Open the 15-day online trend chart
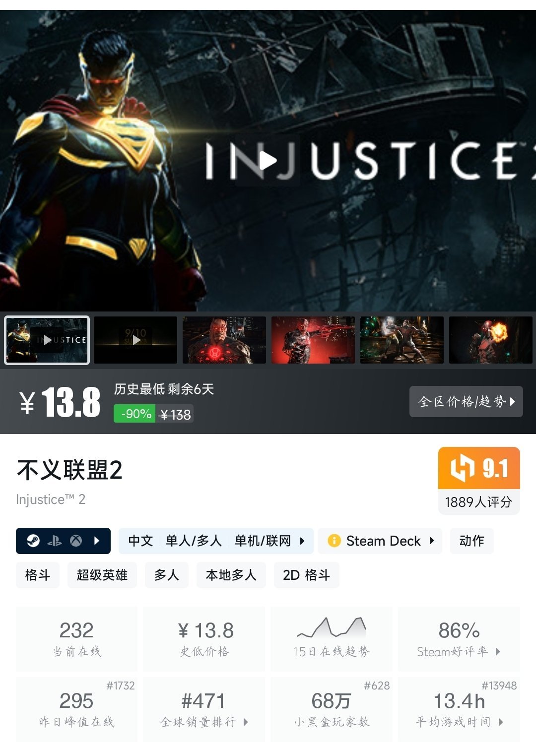The width and height of the screenshot is (536, 749). click(x=331, y=638)
